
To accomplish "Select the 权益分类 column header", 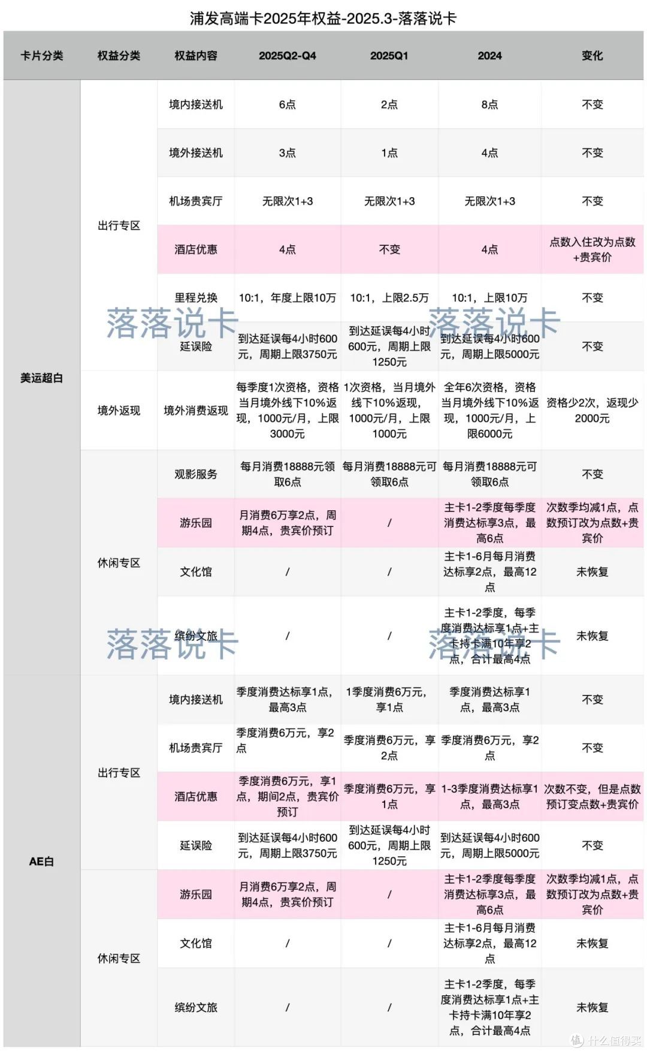I will coord(119,56).
